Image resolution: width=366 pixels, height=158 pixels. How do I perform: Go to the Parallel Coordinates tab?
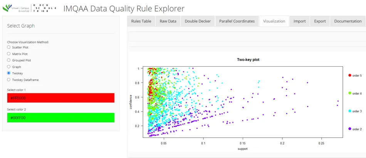(x=237, y=21)
